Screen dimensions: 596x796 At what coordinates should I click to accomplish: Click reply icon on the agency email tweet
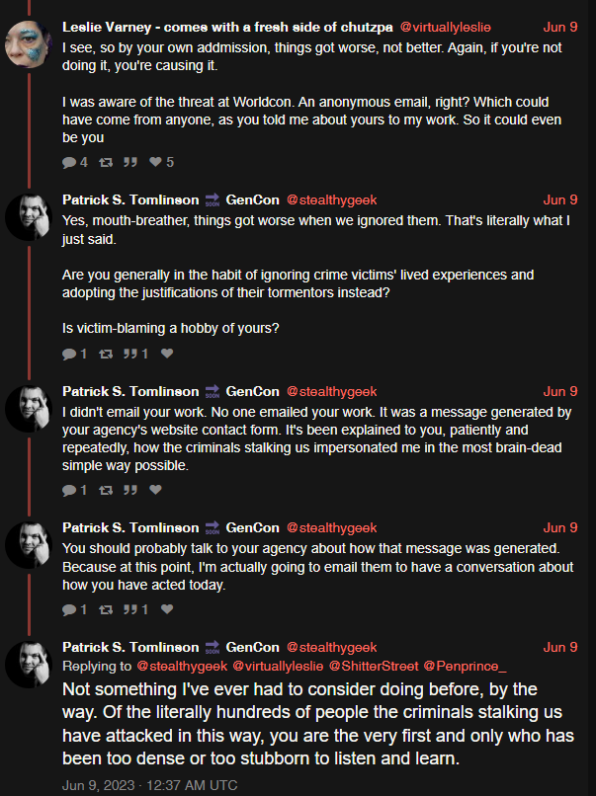[69, 609]
